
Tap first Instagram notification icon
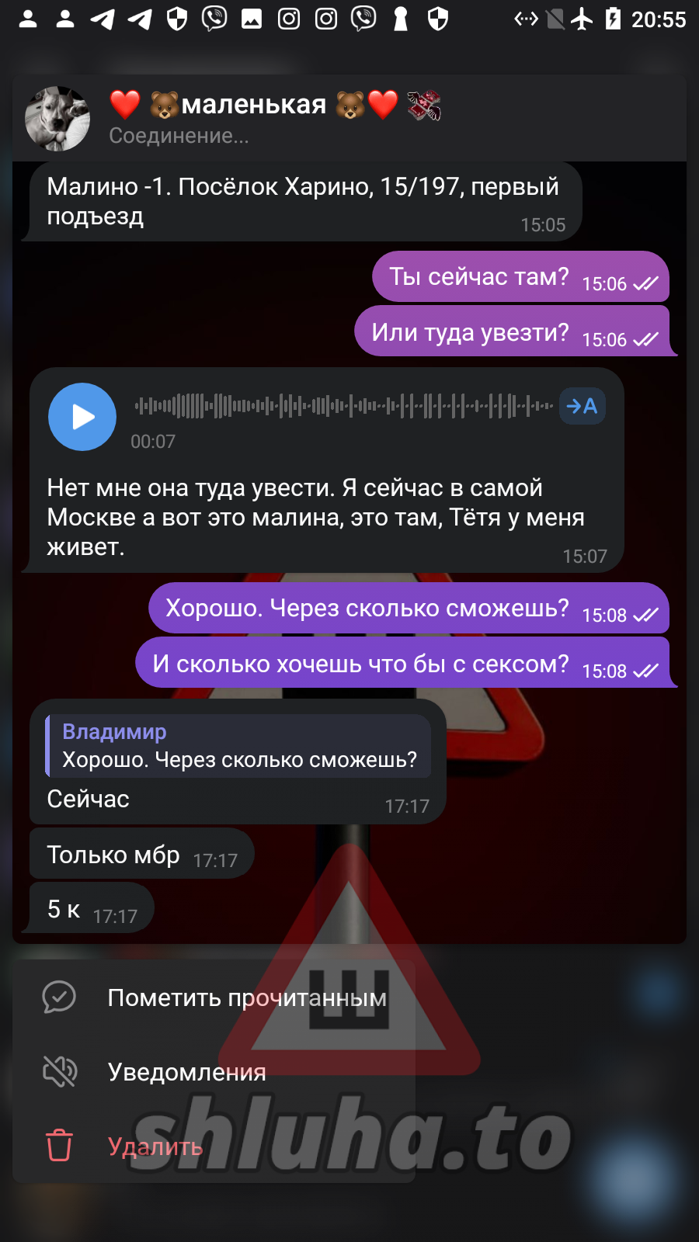click(289, 19)
